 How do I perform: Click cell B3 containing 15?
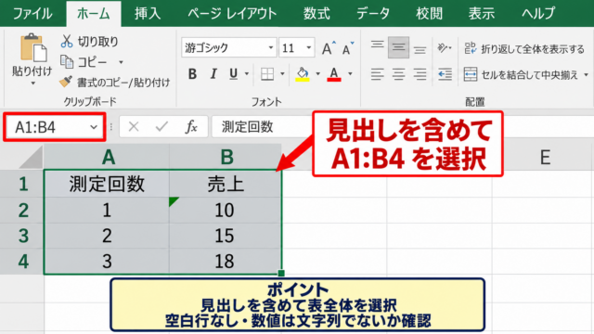point(226,236)
